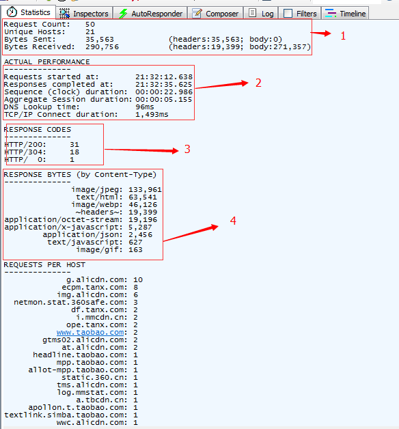Click the Request Count value 50
This screenshot has width=399, height=429.
90,25
